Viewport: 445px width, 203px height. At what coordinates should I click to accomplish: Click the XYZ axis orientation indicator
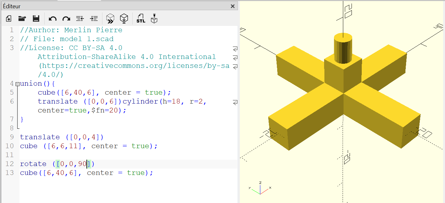pos(260,188)
